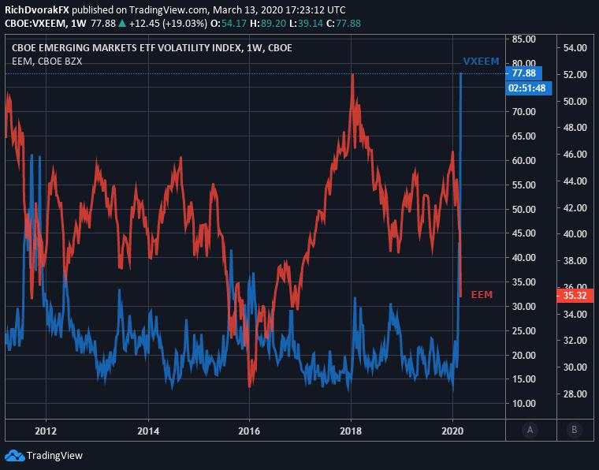Click the TradingView brand text

tap(54, 456)
